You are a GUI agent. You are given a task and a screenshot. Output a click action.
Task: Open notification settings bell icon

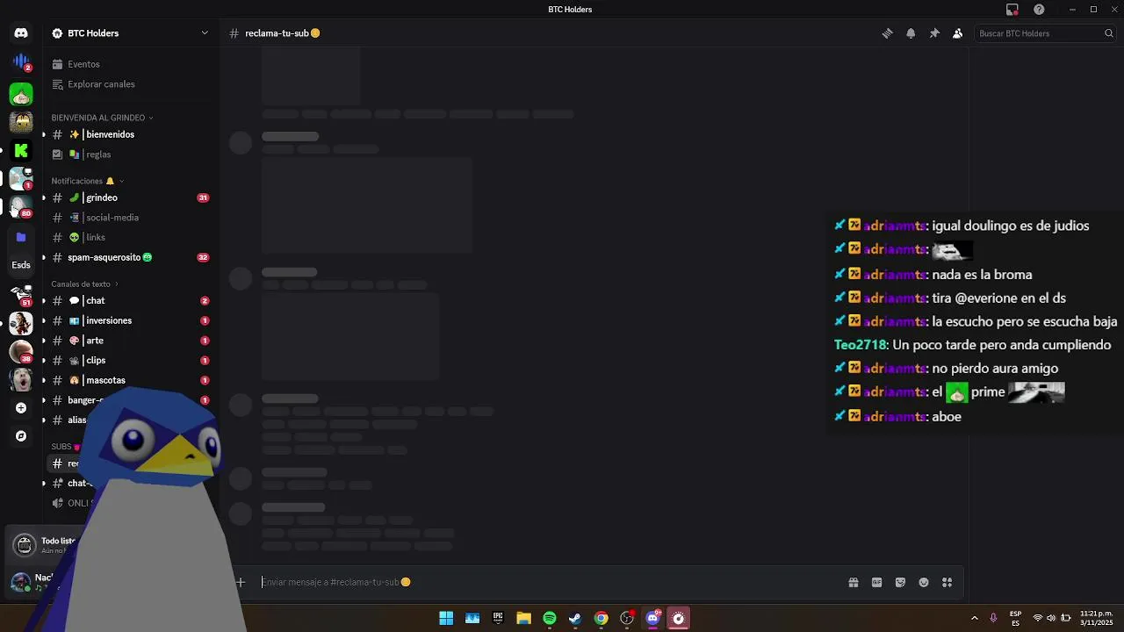(911, 33)
